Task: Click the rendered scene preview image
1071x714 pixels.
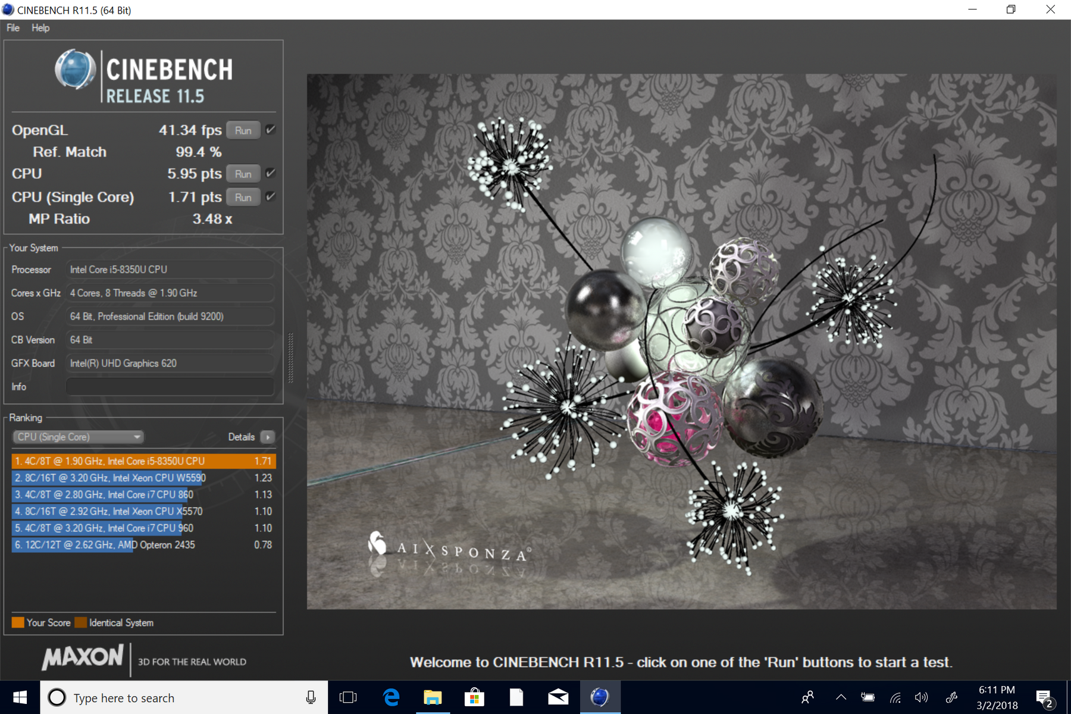Action: (x=681, y=341)
